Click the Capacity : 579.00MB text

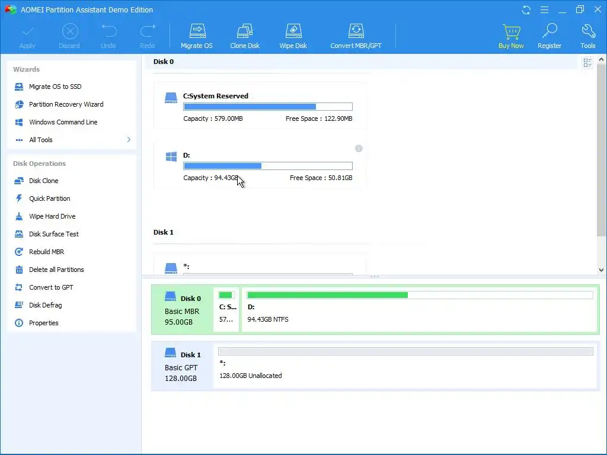point(213,118)
